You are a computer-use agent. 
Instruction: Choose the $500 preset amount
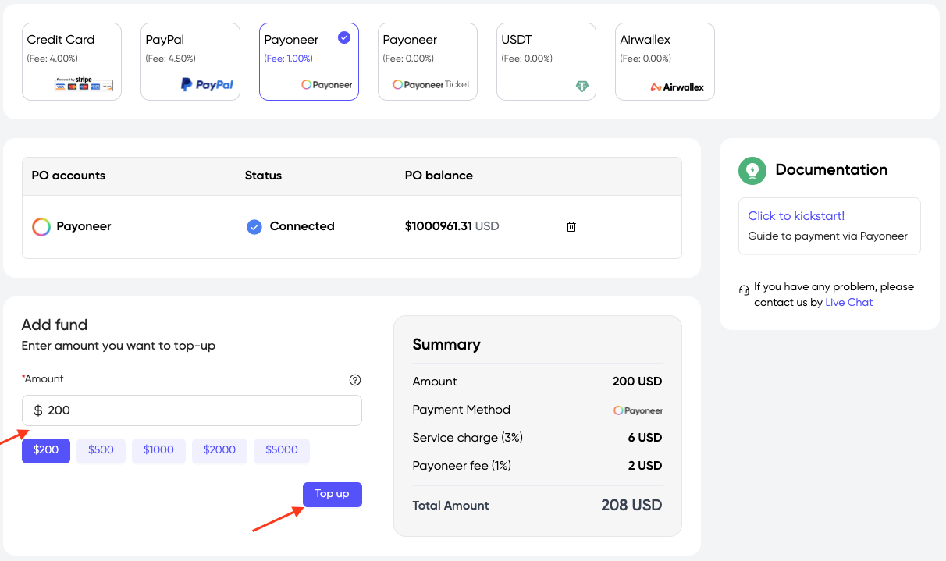point(101,450)
